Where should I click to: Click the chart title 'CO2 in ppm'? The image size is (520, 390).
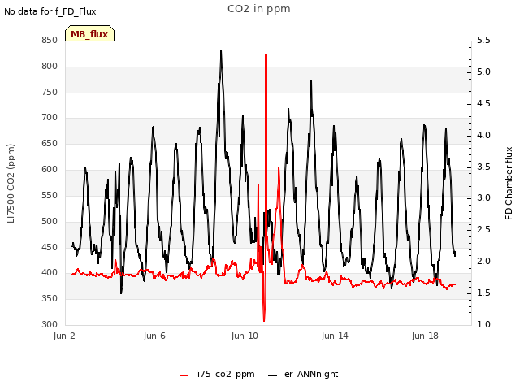(x=259, y=9)
